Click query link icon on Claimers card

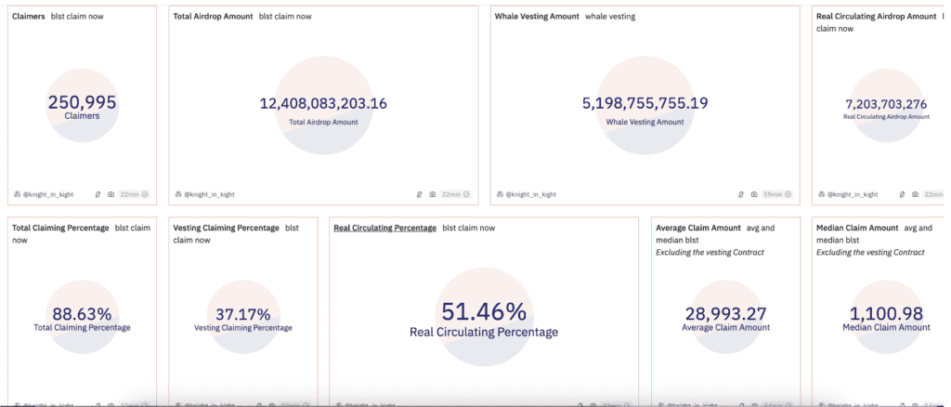(x=98, y=194)
